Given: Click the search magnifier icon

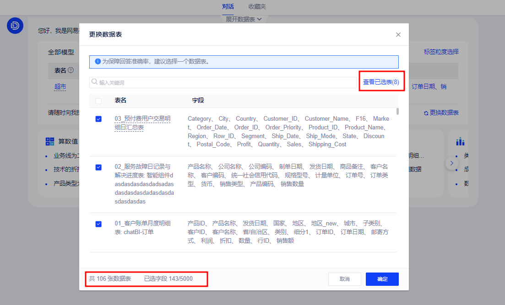Looking at the screenshot, I should (95, 82).
